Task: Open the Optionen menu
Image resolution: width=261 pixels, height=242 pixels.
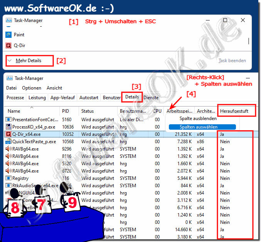Action: tap(32, 88)
